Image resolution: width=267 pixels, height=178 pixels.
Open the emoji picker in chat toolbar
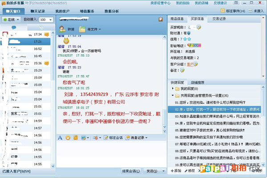68,138
